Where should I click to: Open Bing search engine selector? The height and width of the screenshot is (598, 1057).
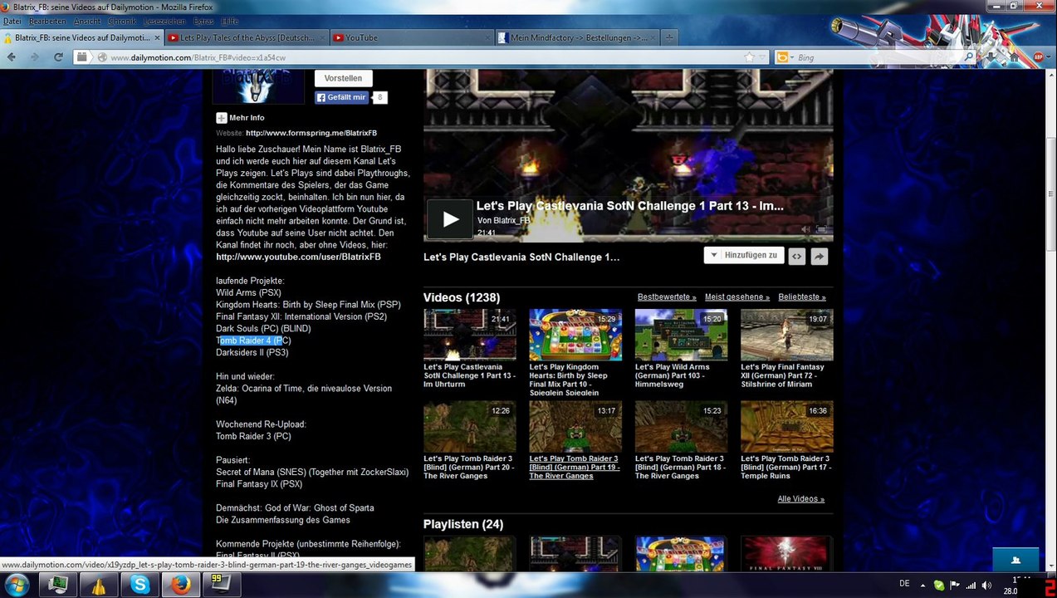(x=784, y=57)
